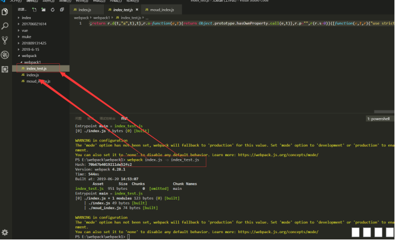
Task: Expand the muke folder
Action: tap(26, 36)
